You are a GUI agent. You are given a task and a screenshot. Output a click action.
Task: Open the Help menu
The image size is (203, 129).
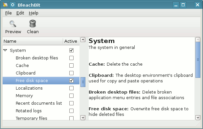point(34,13)
